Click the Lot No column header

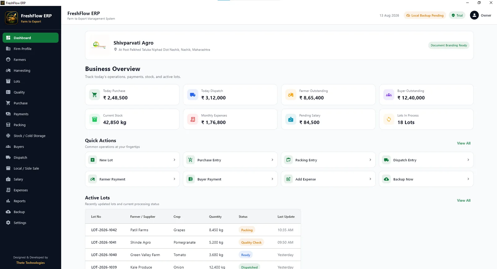tap(96, 217)
